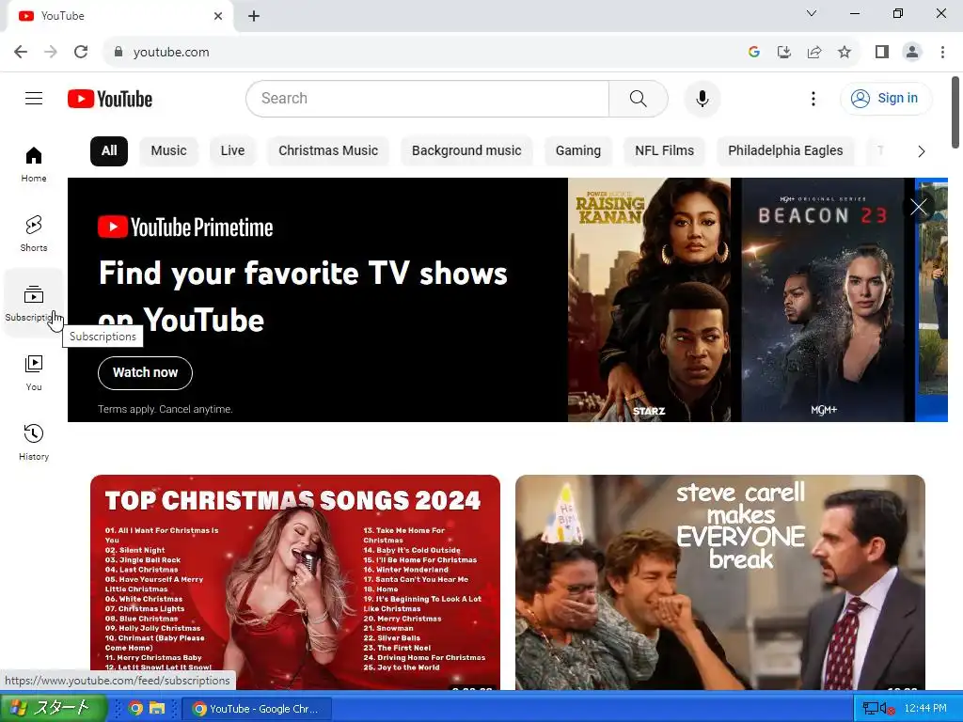The width and height of the screenshot is (963, 722).
Task: Close the YouTube browser tab
Action: pos(218,16)
